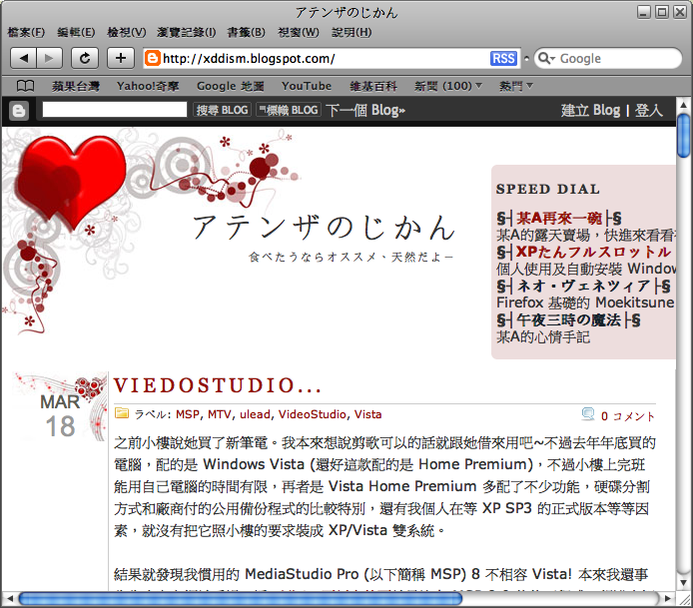693x608 pixels.
Task: Expand the 熱門 bookmarks folder
Action: pyautogui.click(x=516, y=86)
